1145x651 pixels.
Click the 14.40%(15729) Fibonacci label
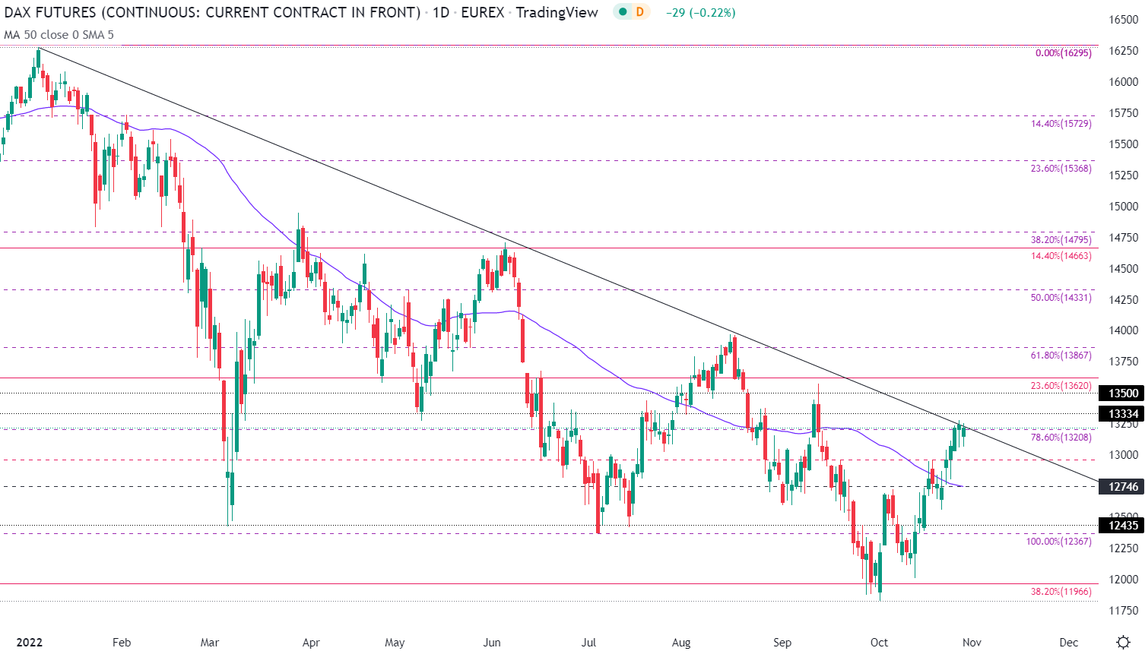pos(1061,123)
